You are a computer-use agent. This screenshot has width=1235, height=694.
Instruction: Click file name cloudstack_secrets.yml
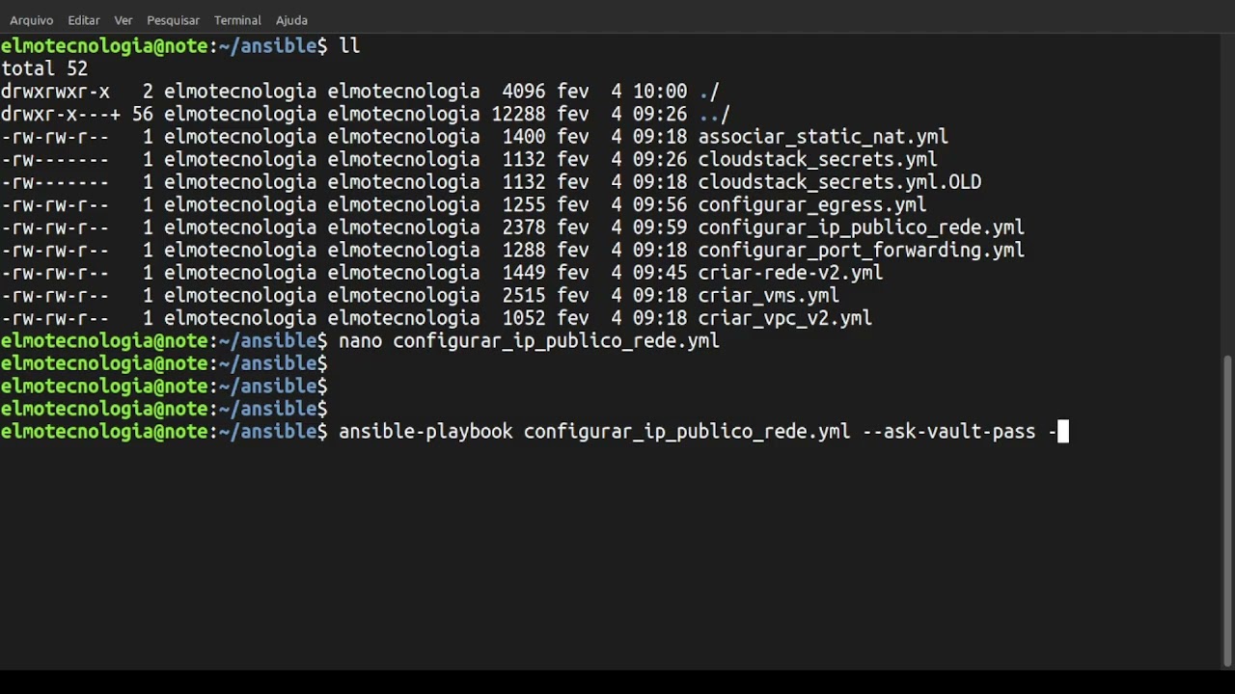tap(817, 159)
